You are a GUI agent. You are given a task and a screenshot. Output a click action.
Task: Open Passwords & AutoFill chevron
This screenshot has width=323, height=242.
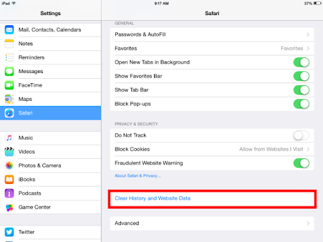[x=308, y=35]
